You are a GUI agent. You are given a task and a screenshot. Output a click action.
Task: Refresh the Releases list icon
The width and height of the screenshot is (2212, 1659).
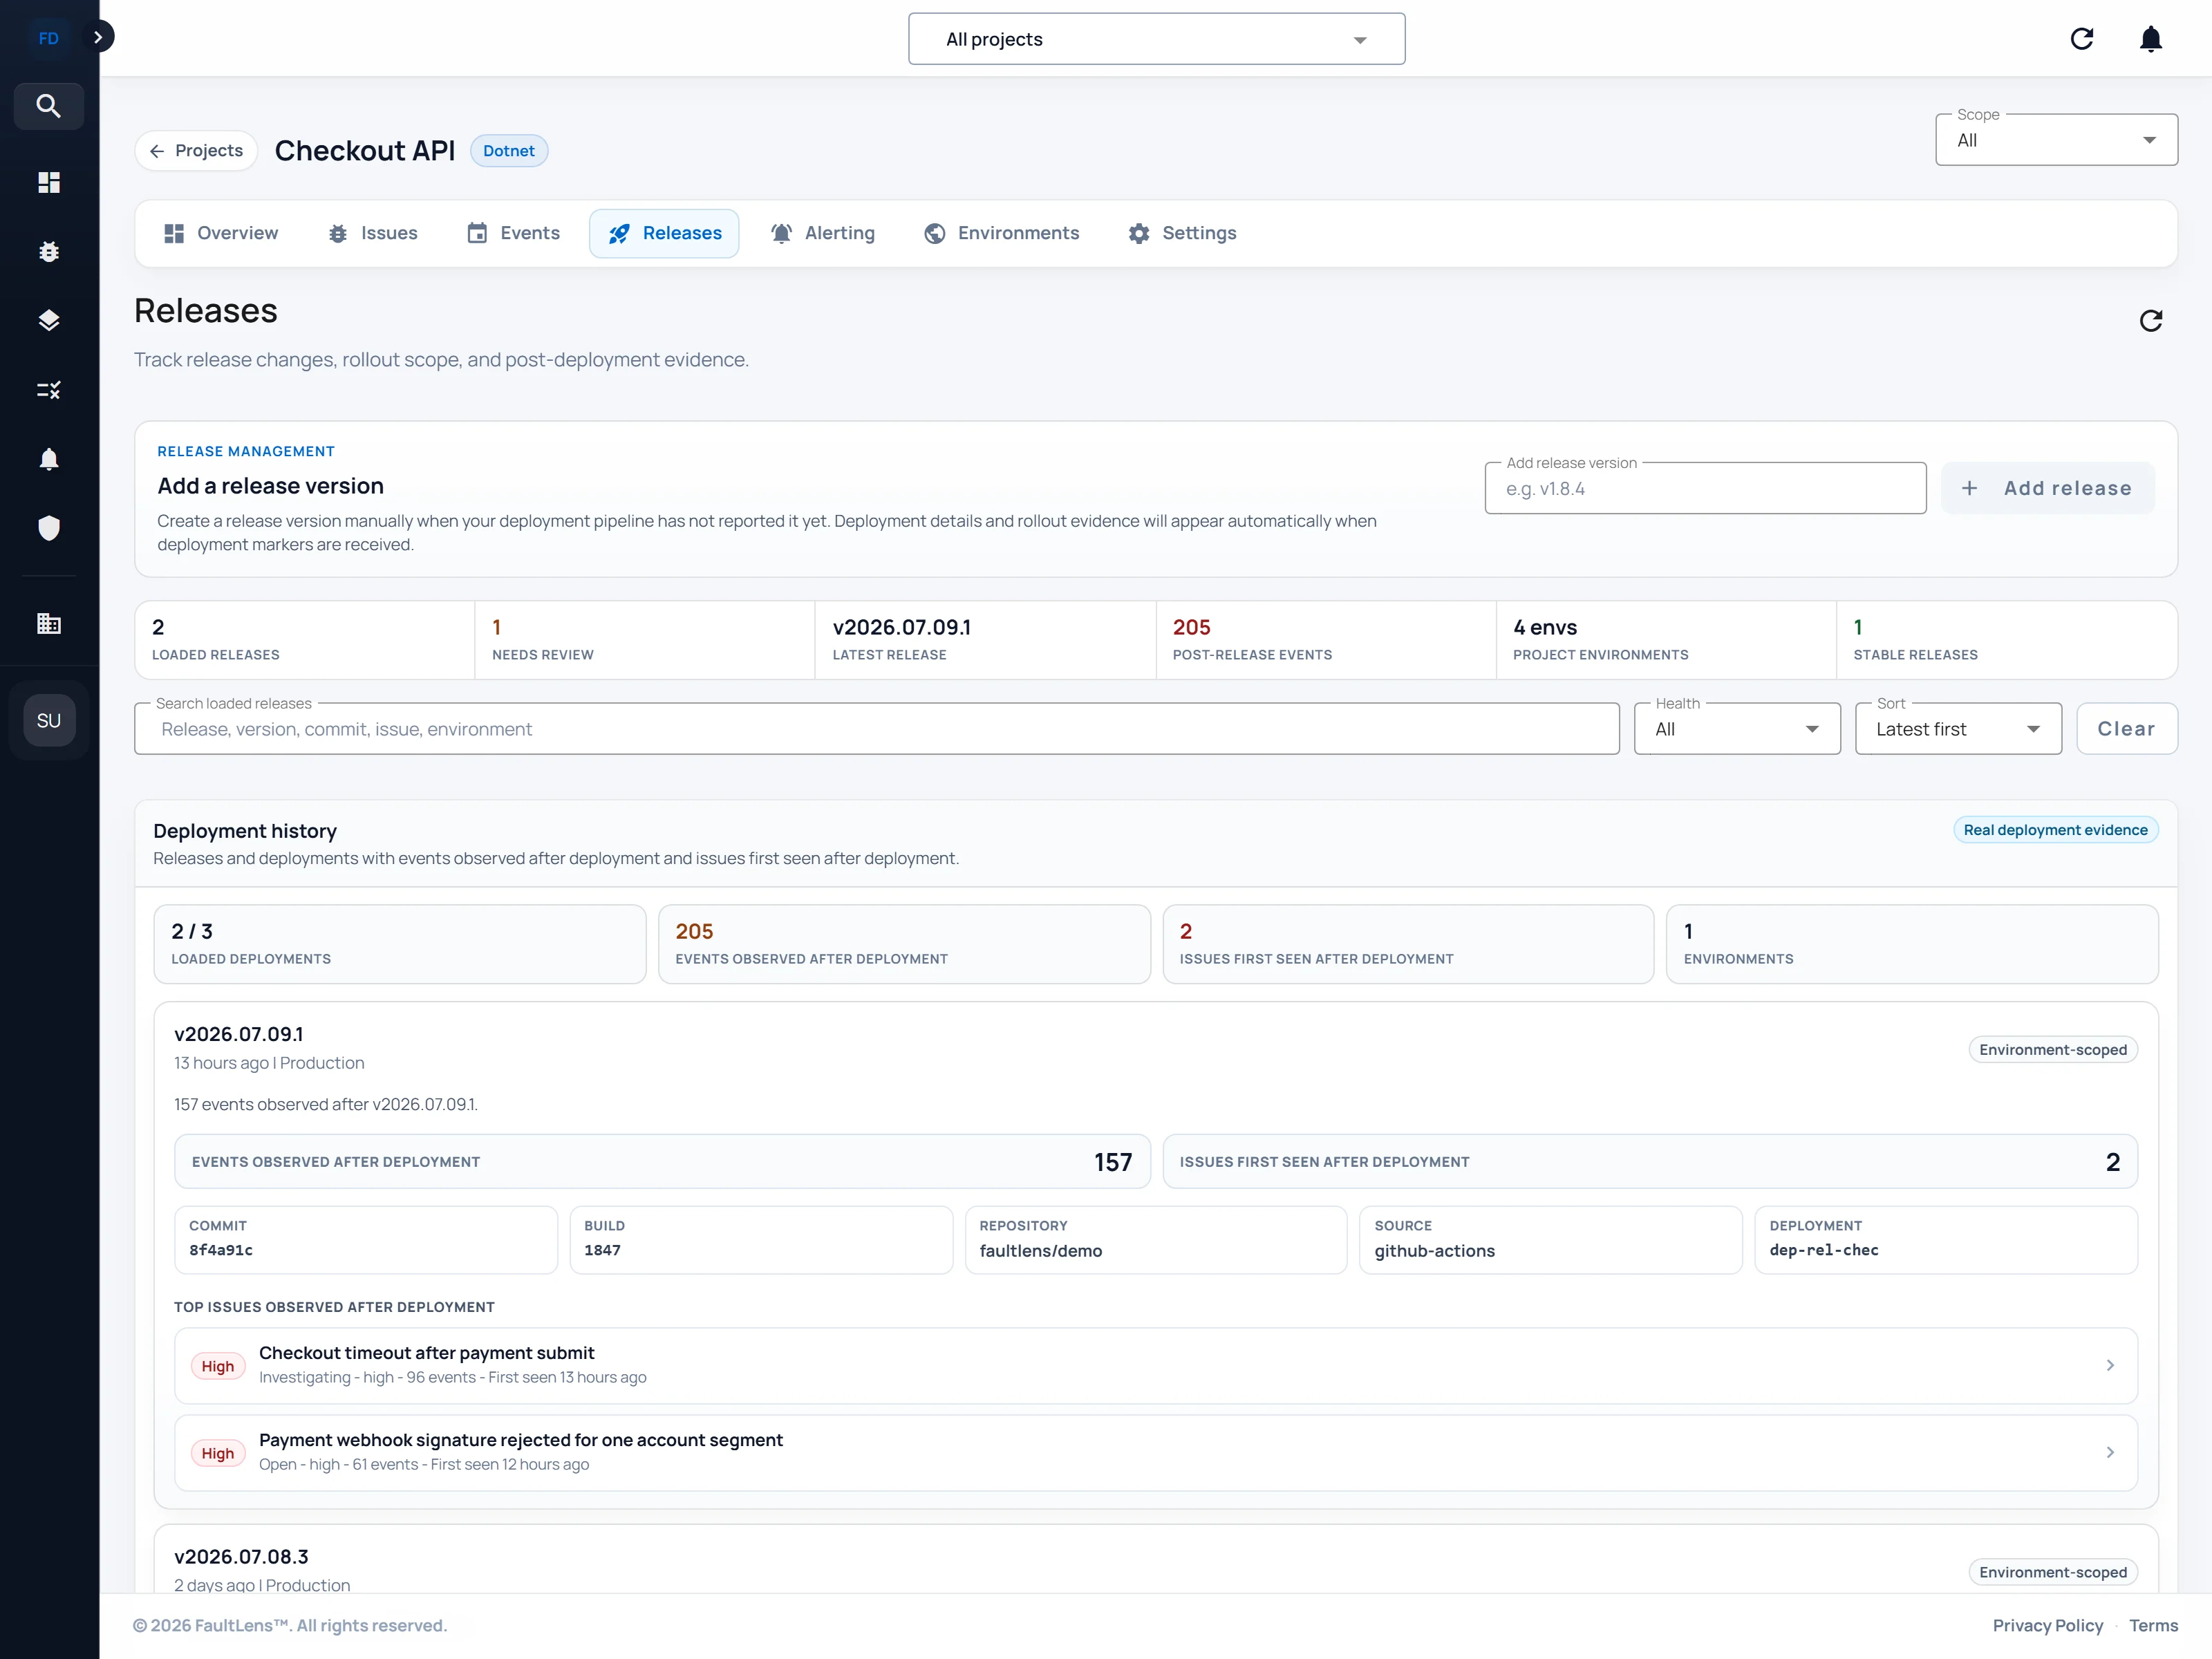(x=2150, y=320)
